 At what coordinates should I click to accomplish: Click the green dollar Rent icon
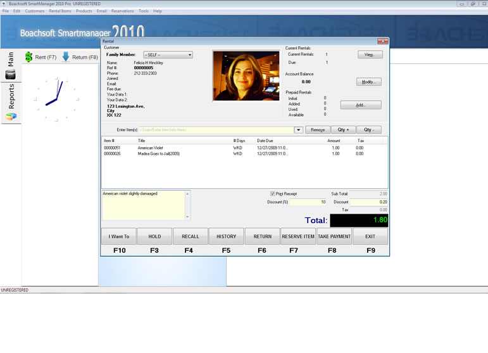click(28, 58)
